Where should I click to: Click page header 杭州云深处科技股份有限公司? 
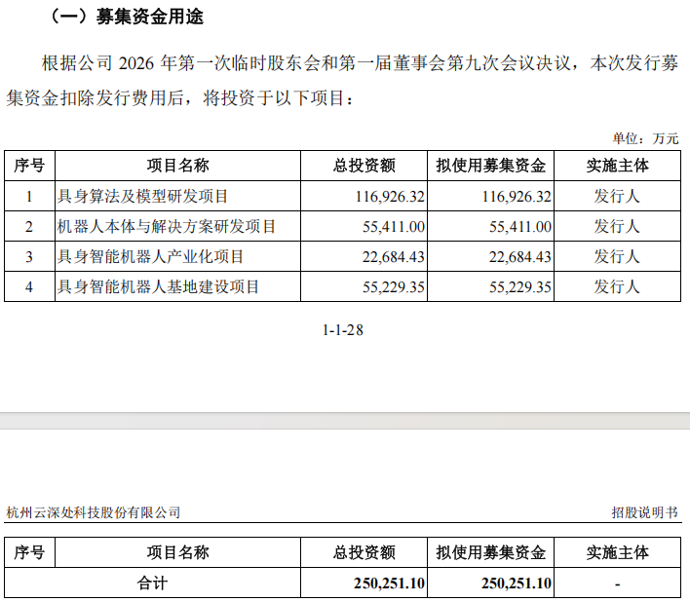[94, 512]
